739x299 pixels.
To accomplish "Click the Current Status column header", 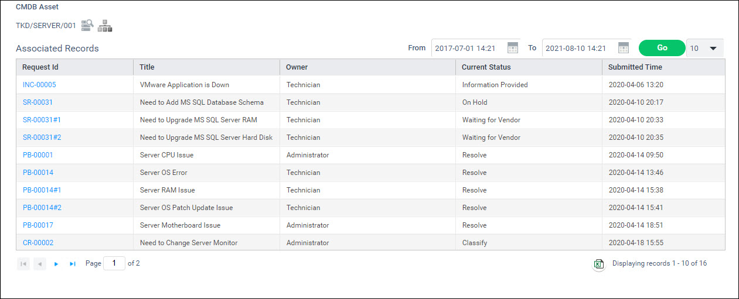I will 486,67.
